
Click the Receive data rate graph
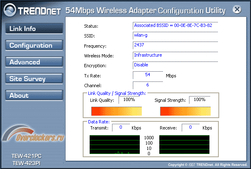click(x=184, y=145)
